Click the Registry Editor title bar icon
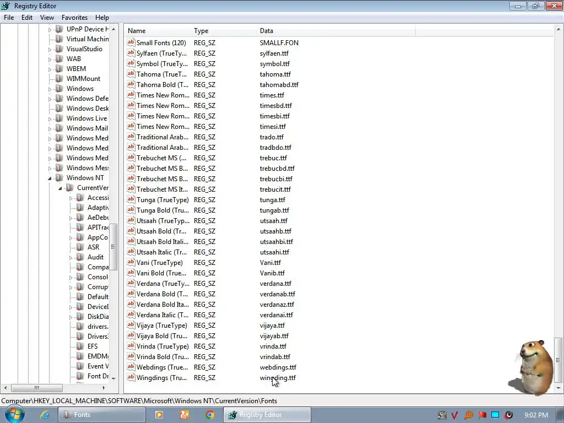The image size is (564, 423). click(x=6, y=6)
